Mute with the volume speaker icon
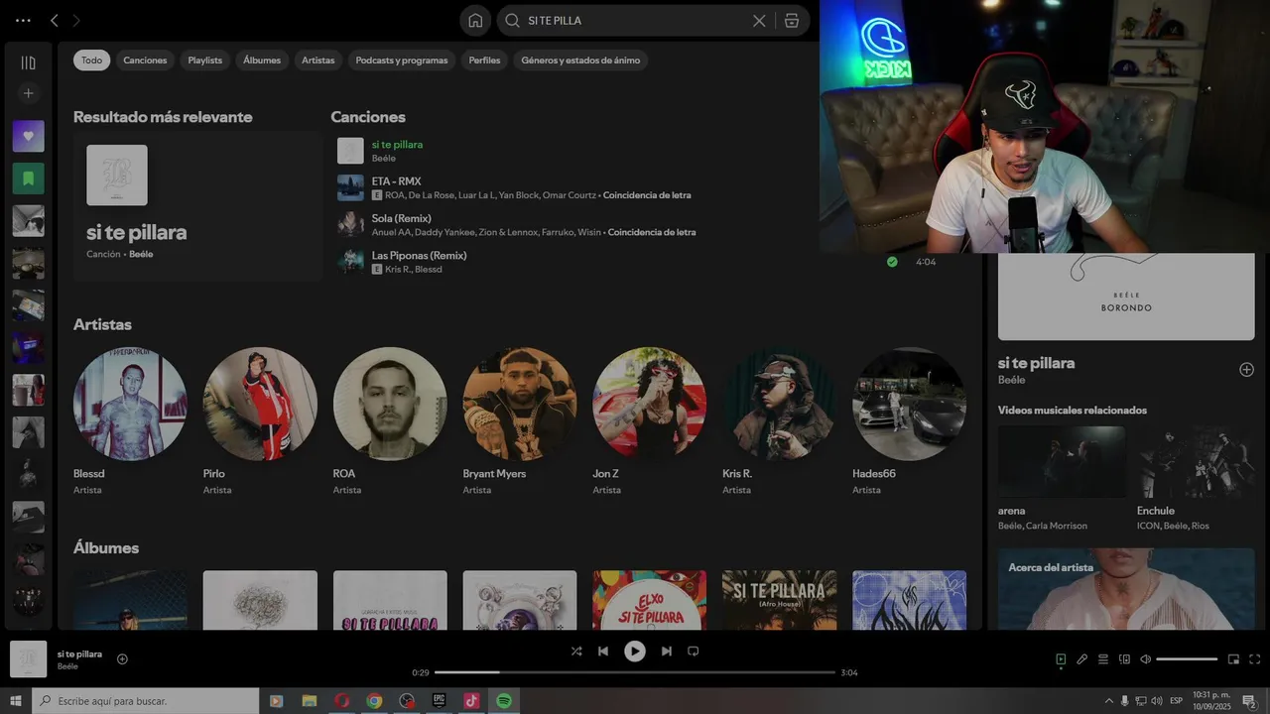The width and height of the screenshot is (1270, 714). coord(1145,659)
